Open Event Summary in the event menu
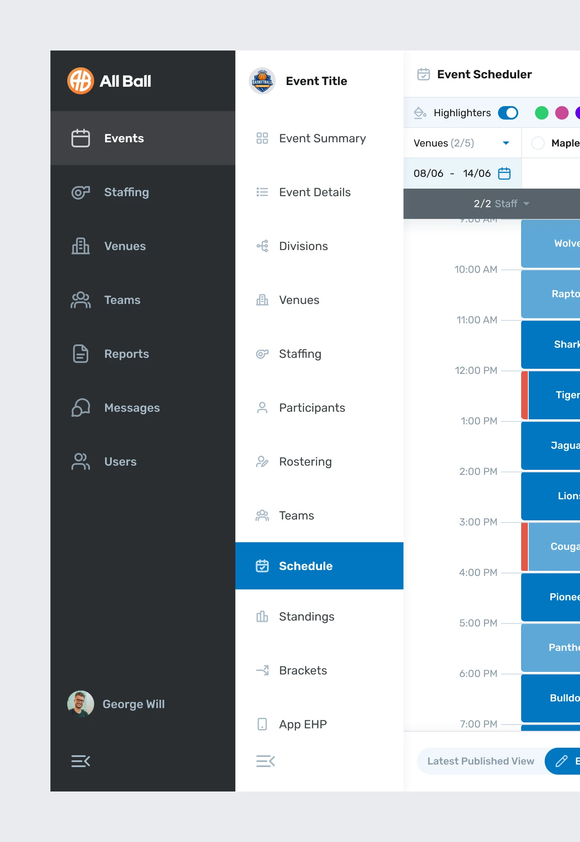This screenshot has width=580, height=842. tap(322, 138)
